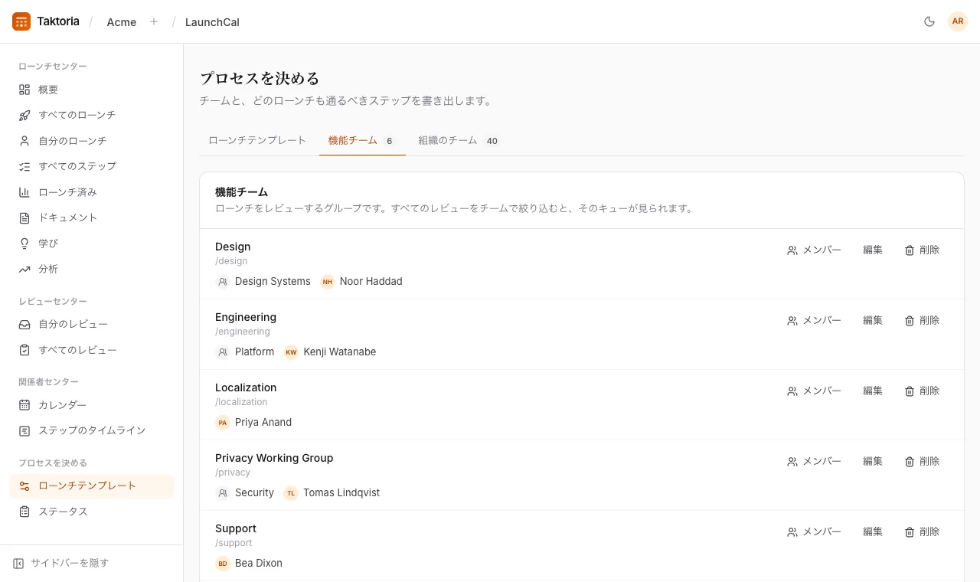980x582 pixels.
Task: Edit the Privacy Working Group
Action: coord(873,461)
